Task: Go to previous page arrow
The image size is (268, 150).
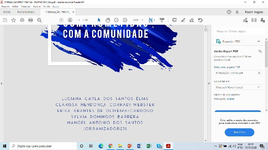Action: (x=61, y=20)
